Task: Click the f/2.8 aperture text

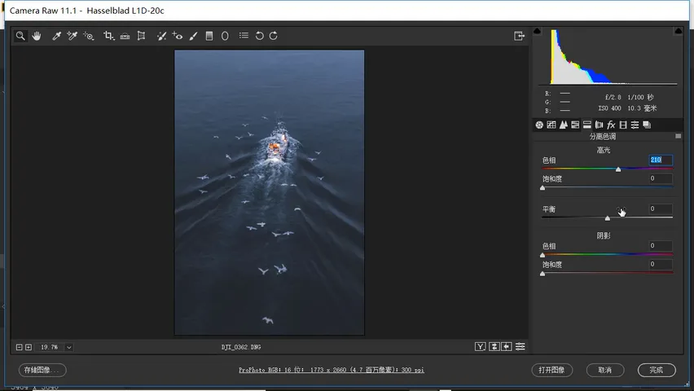Action: click(x=613, y=97)
